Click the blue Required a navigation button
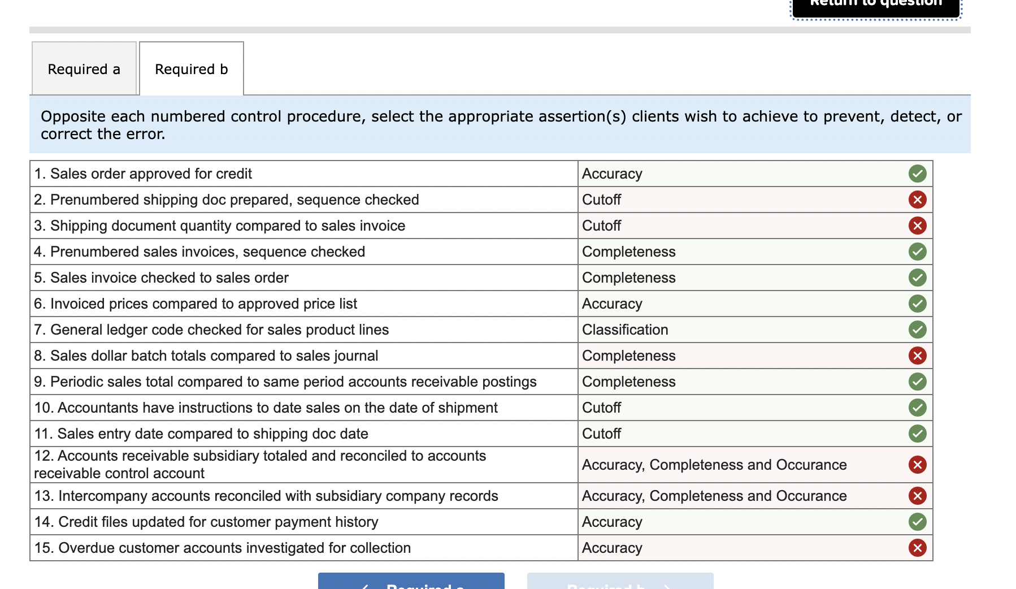Screen dimensions: 1016x589 pos(411,582)
